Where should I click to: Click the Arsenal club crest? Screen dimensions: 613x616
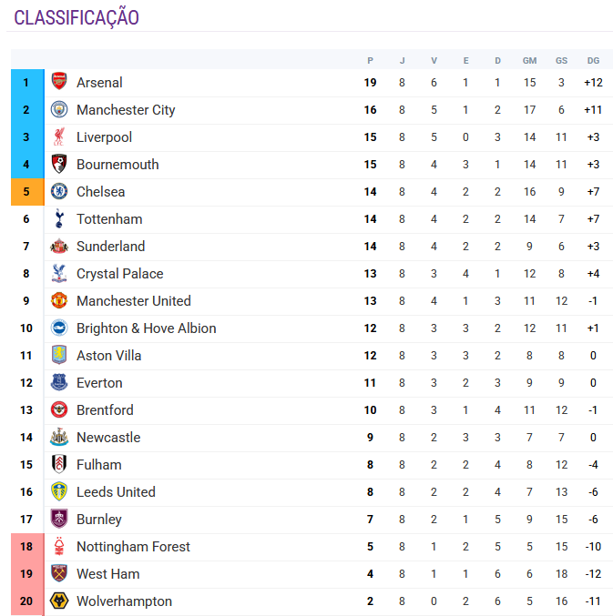point(59,82)
